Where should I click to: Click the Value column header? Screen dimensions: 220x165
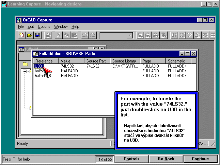click(x=72, y=61)
